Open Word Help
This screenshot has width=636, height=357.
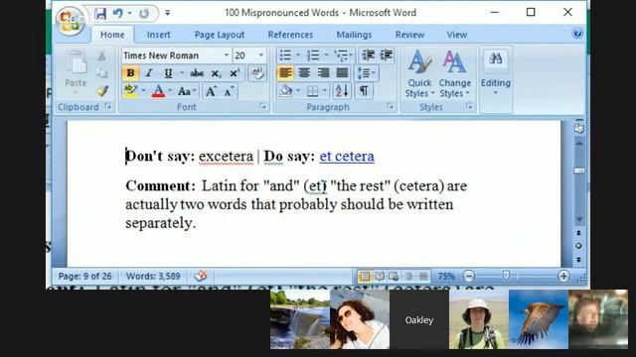(577, 33)
